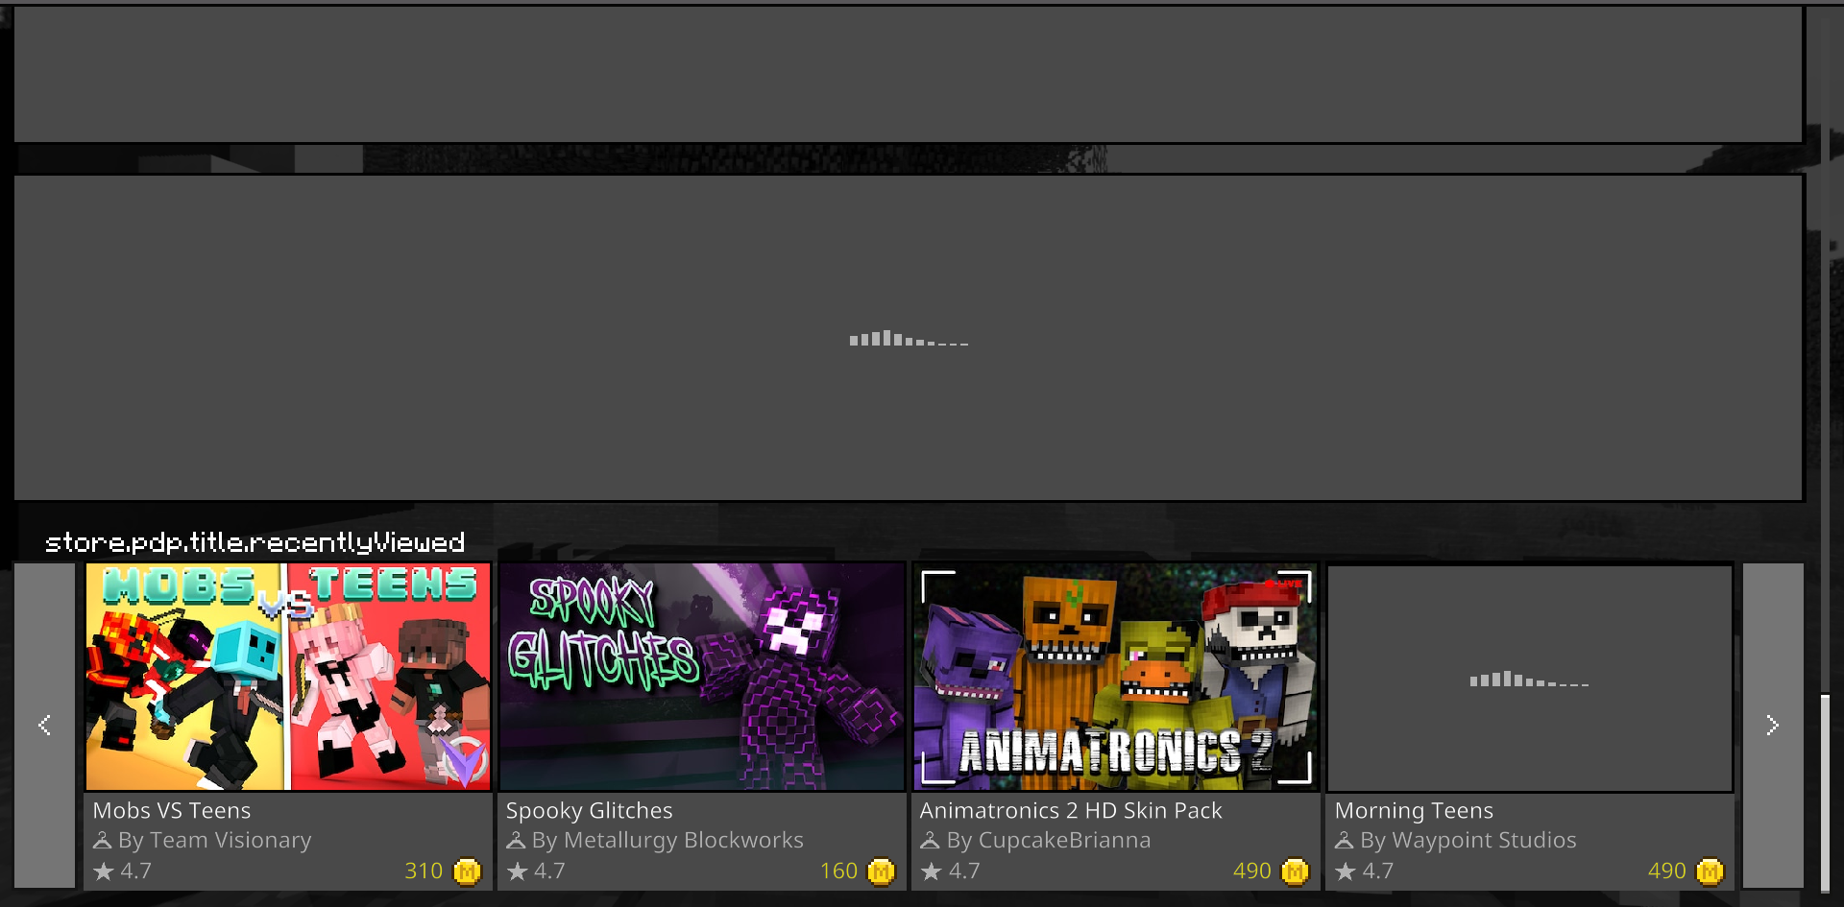Click the 310 price on Mobs VS Teens
The width and height of the screenshot is (1844, 907).
[x=424, y=871]
